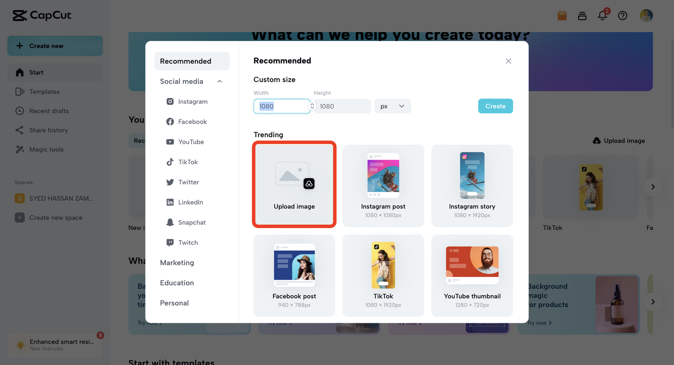
Task: Open notifications bell icon
Action: (x=603, y=15)
